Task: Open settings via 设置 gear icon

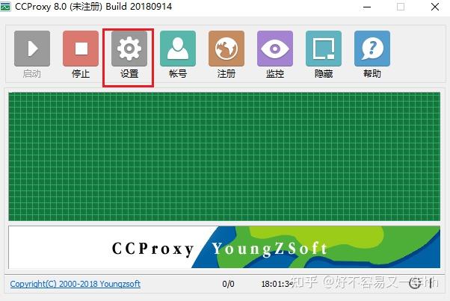Action: click(x=129, y=49)
